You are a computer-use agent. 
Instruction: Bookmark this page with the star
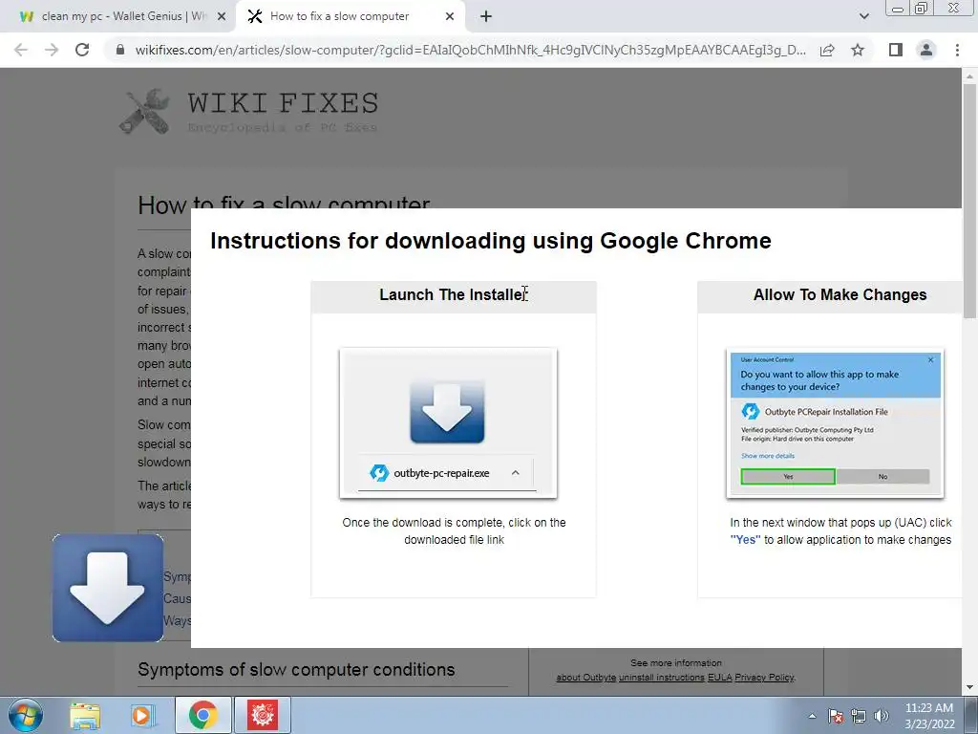tap(858, 50)
